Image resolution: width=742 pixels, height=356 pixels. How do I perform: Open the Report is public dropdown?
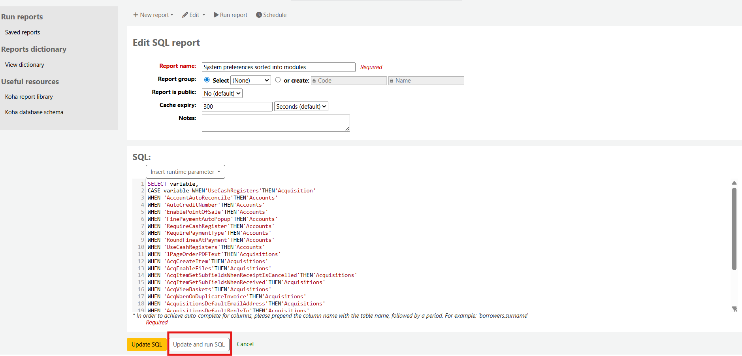point(222,94)
